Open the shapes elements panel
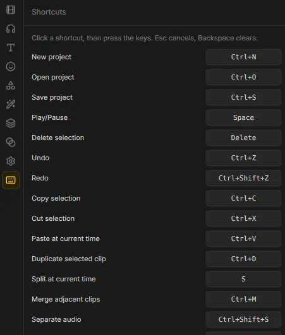 point(11,85)
